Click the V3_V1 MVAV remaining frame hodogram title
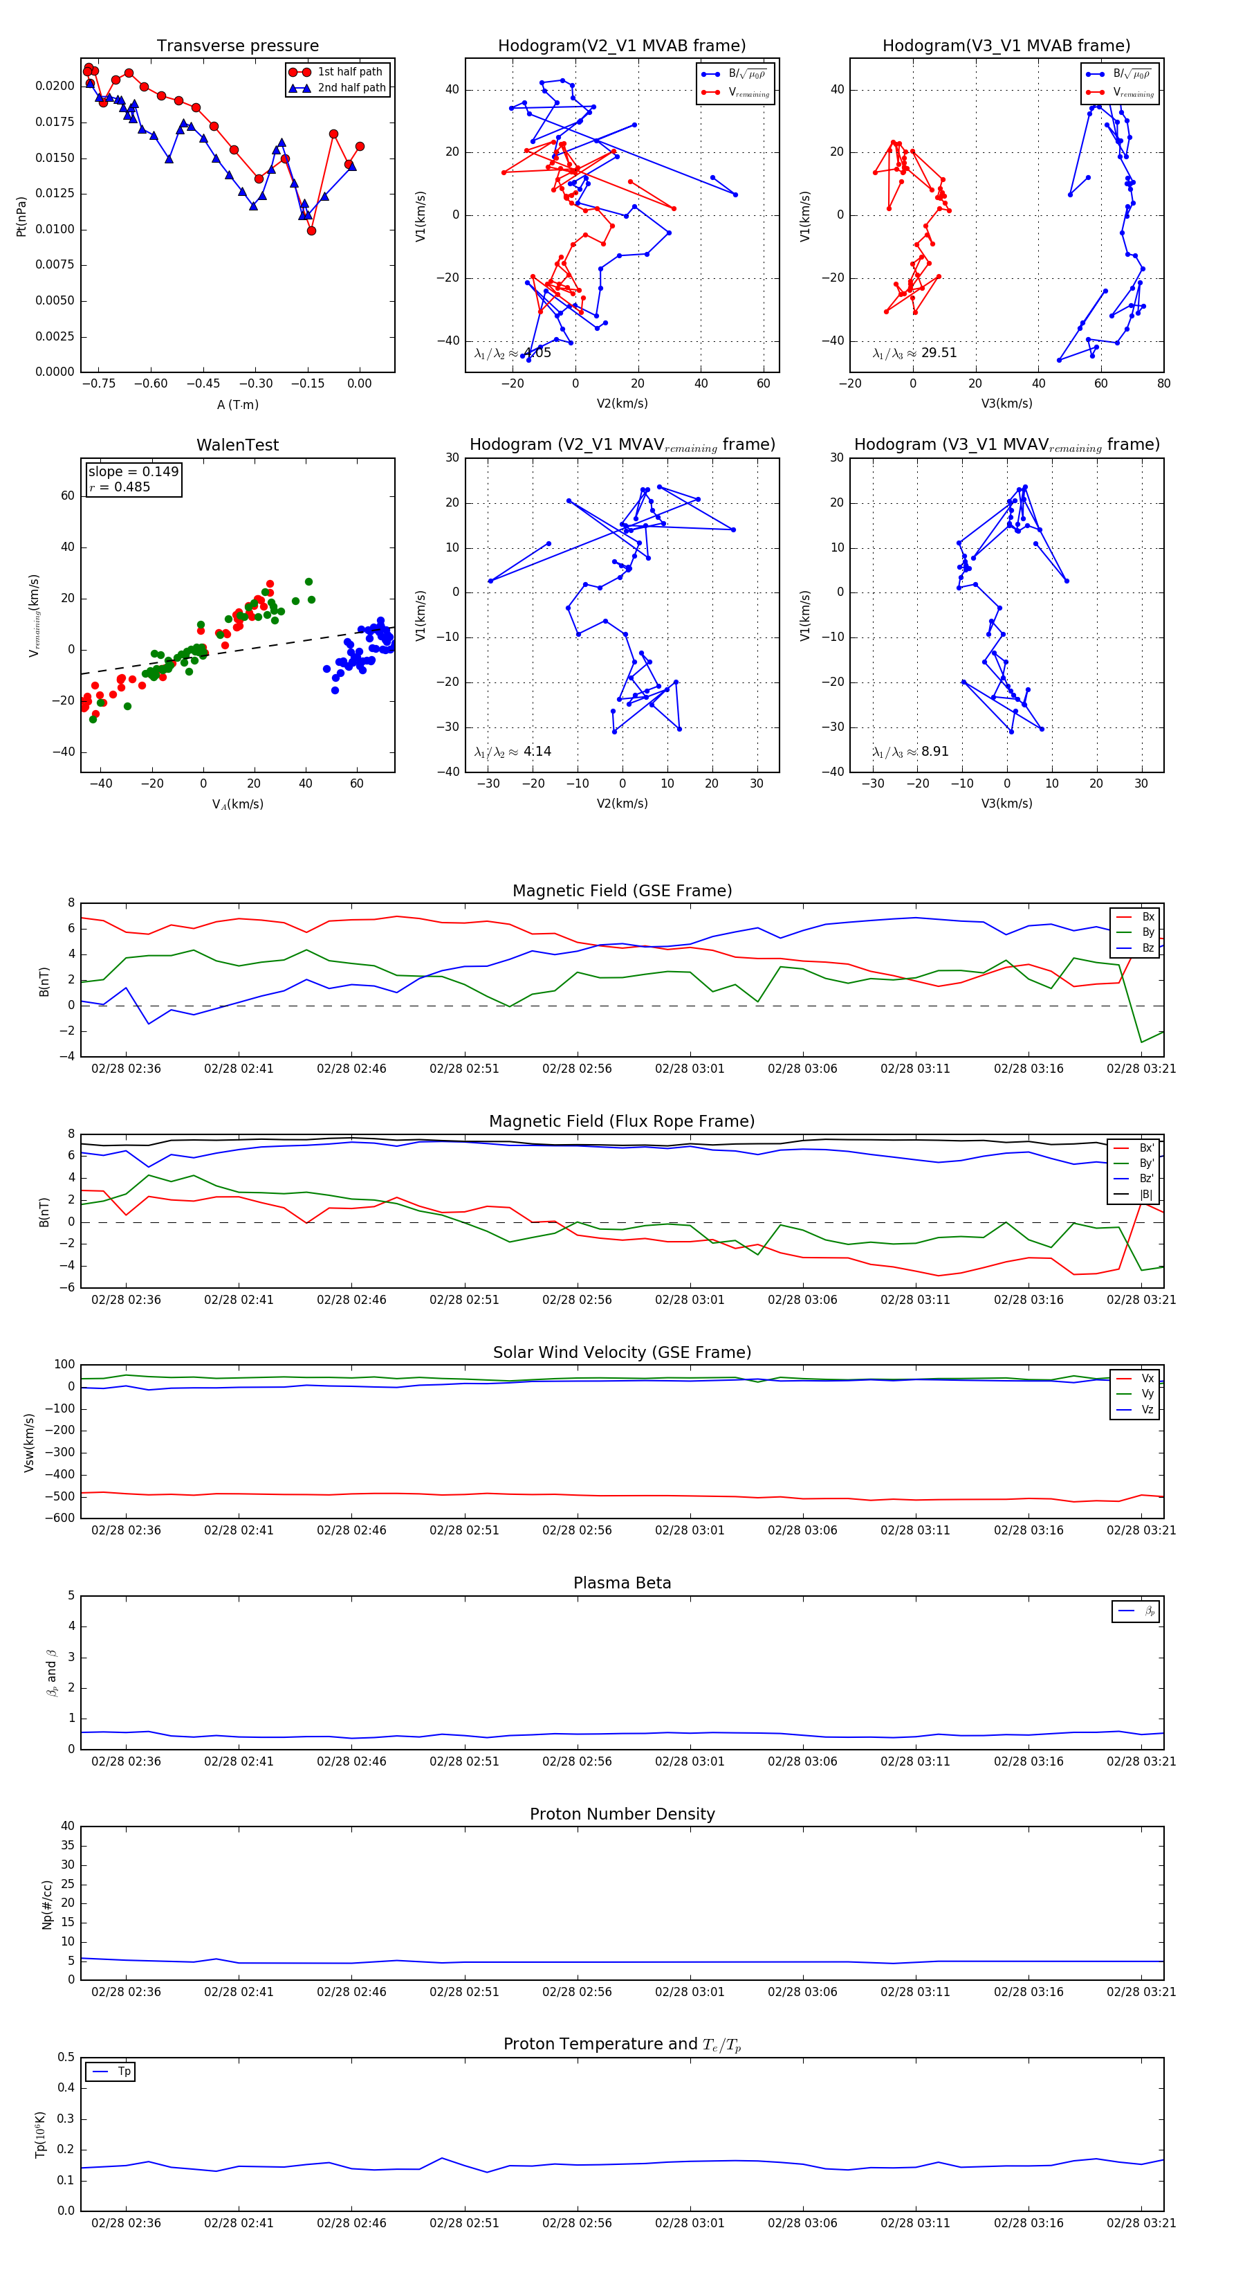 point(1006,445)
